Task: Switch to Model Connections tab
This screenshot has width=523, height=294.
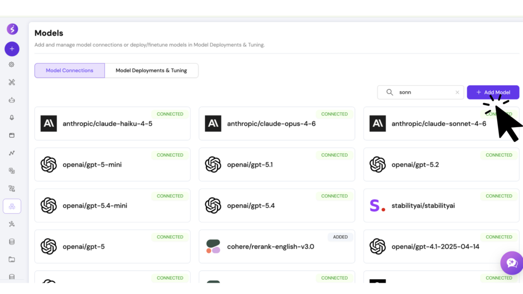Action: (x=69, y=70)
